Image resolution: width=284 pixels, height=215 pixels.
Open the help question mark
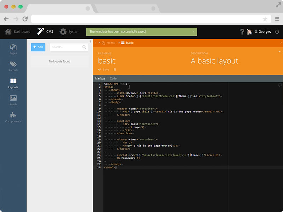tap(242, 32)
